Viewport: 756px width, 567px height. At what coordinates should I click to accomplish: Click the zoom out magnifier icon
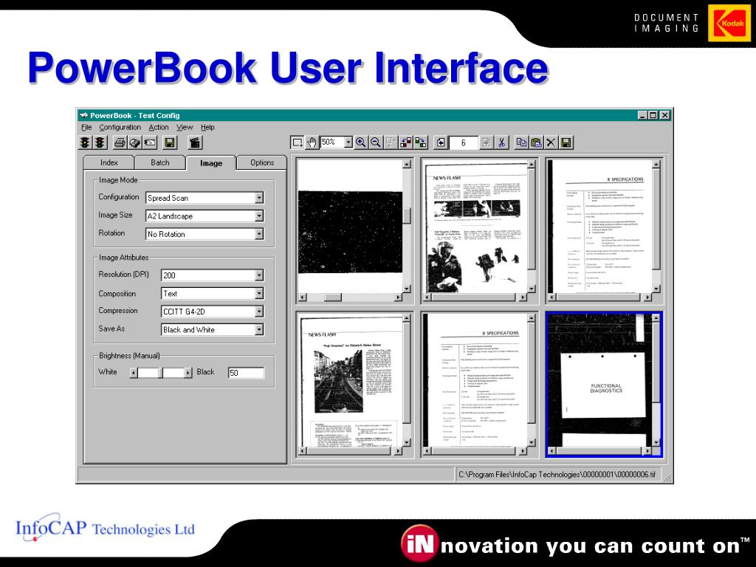click(x=375, y=142)
